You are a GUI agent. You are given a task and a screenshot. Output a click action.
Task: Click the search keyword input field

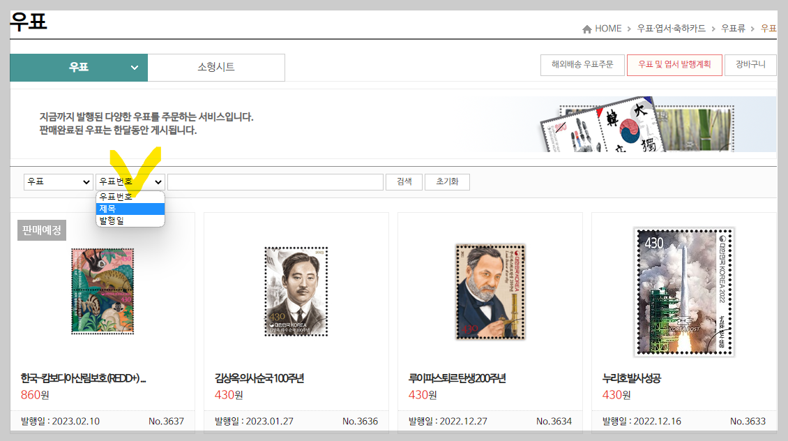tap(275, 181)
